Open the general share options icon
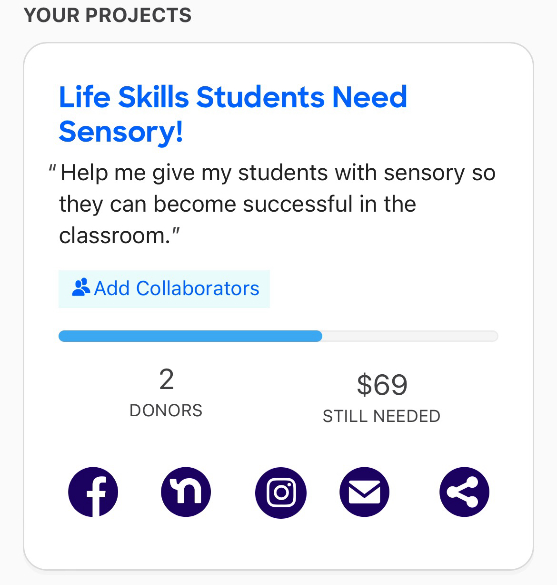This screenshot has height=585, width=557. point(464,492)
